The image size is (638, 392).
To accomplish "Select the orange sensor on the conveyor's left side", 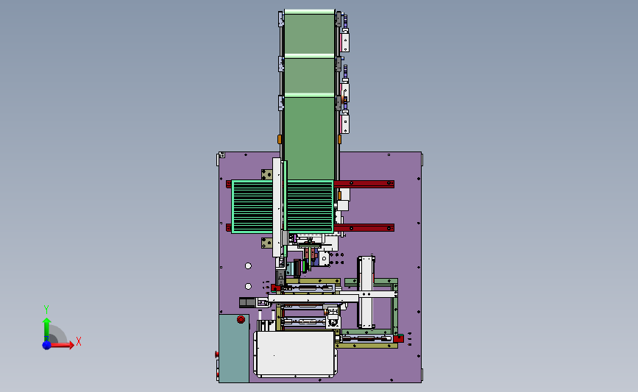I will click(280, 139).
